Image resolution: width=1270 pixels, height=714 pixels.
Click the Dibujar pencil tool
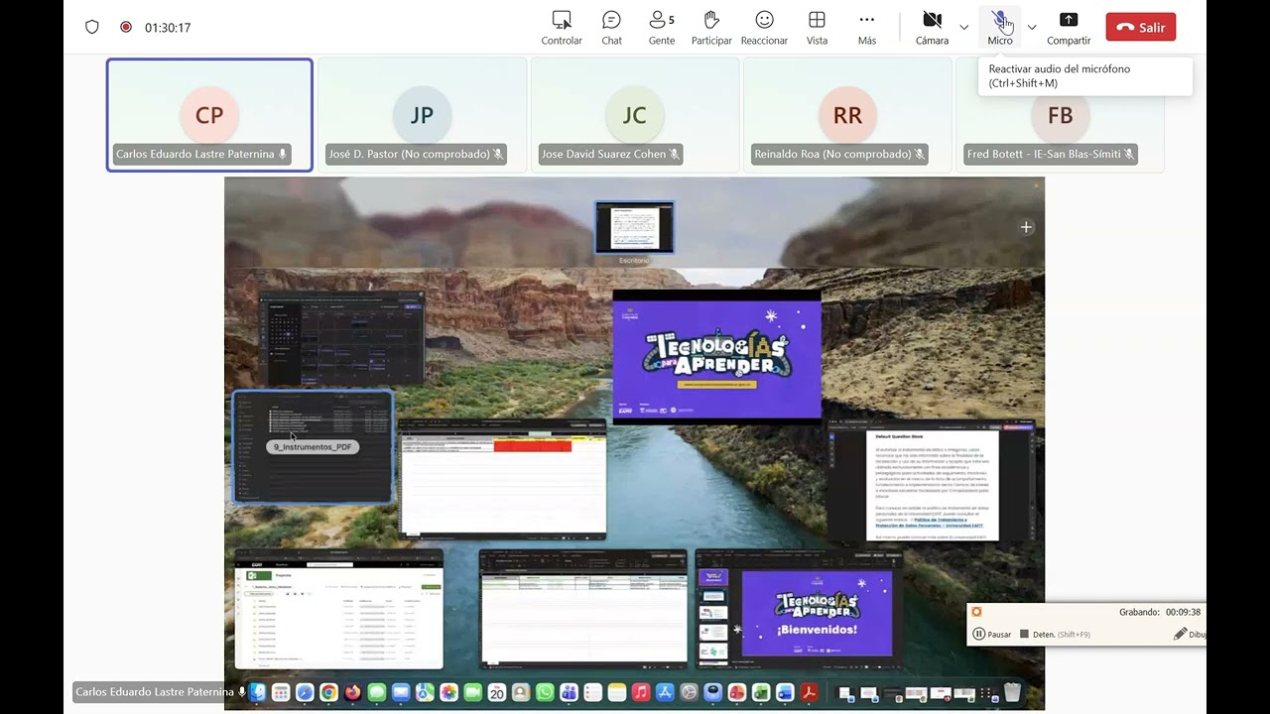1190,634
